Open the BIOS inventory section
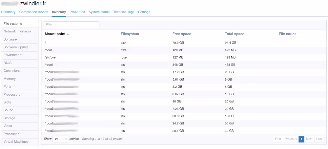Image resolution: width=328 pixels, height=149 pixels. pyautogui.click(x=8, y=63)
